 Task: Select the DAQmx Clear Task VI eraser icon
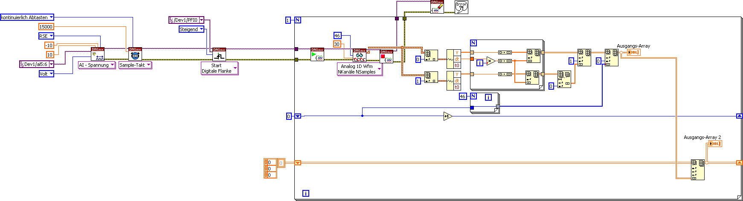point(437,7)
